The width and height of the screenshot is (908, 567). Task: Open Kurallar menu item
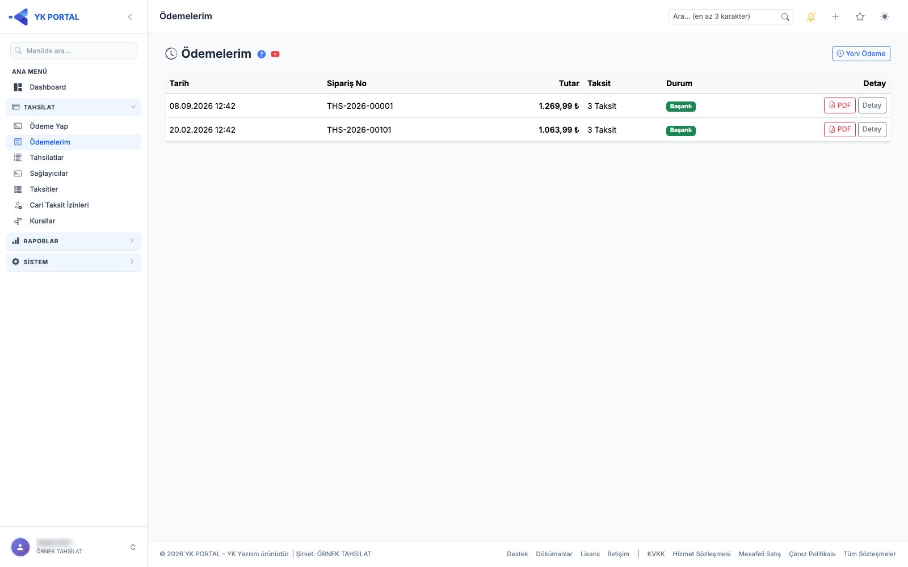pos(74,221)
